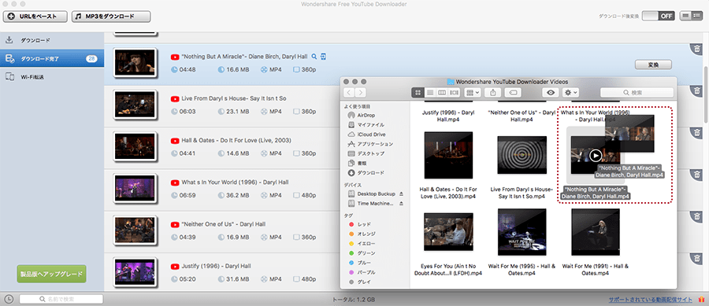Click the title "Neither One of Us" - Daryl Hall in list
Viewport: 709px width, 306px height.
224,224
